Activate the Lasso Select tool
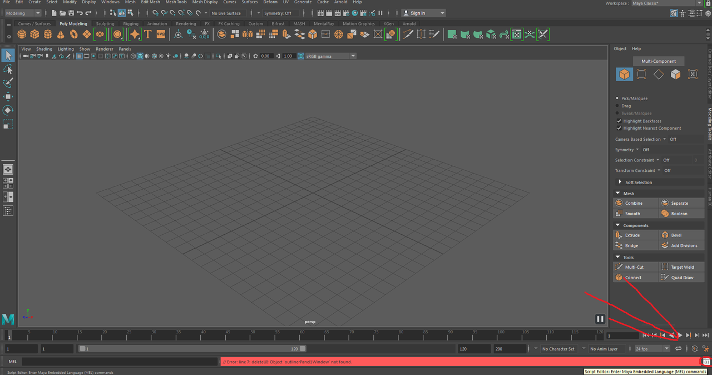 point(8,69)
